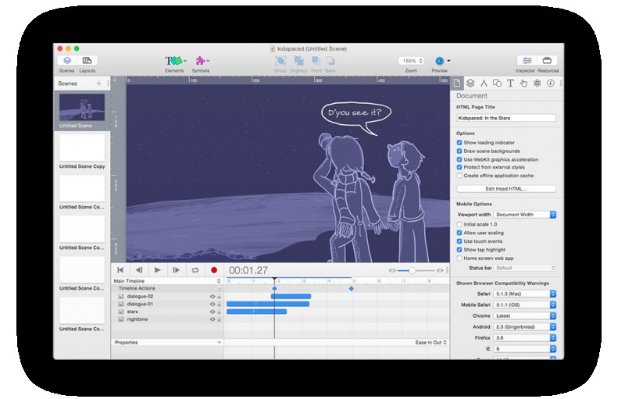This screenshot has width=625, height=399.
Task: Step forward one frame
Action: coord(177,270)
